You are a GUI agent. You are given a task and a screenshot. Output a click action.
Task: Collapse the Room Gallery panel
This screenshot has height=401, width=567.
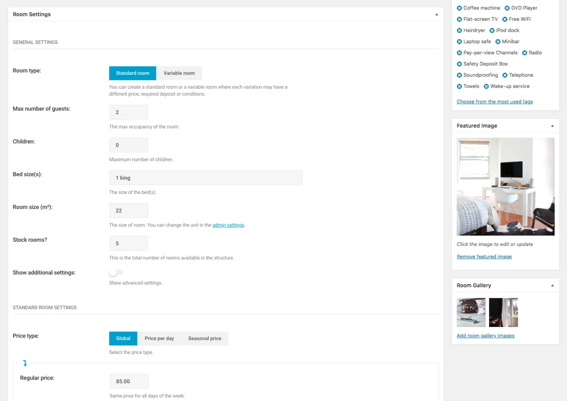[x=552, y=286]
